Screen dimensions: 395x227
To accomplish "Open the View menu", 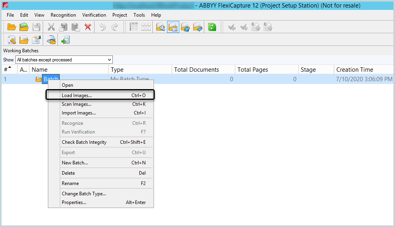I will (39, 15).
